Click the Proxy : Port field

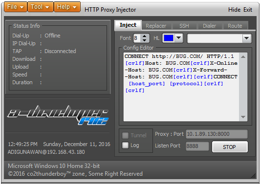217,134
